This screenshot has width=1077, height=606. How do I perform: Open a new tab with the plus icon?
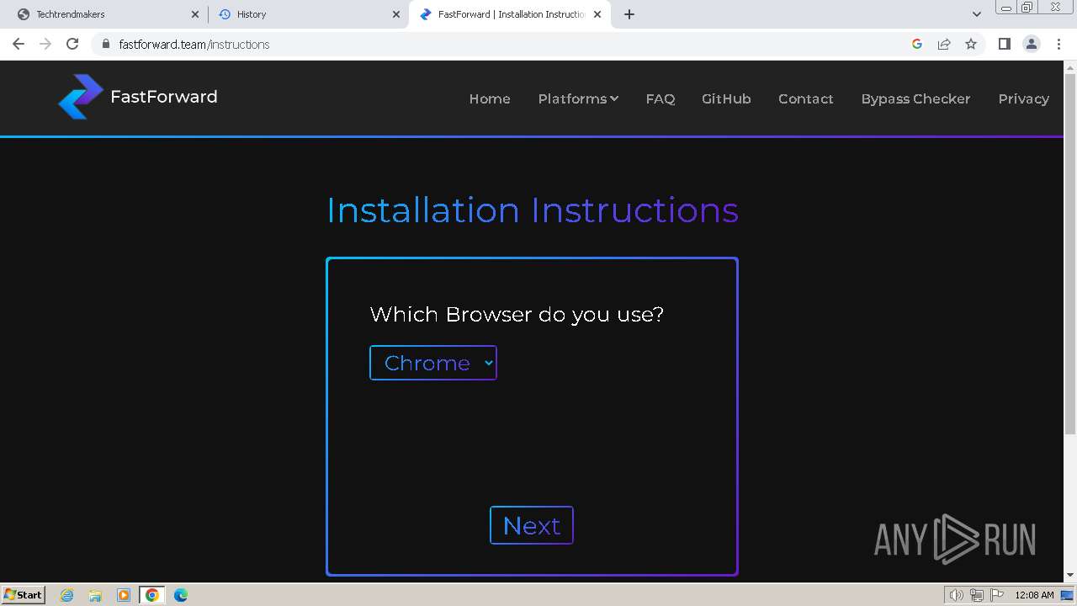(629, 14)
